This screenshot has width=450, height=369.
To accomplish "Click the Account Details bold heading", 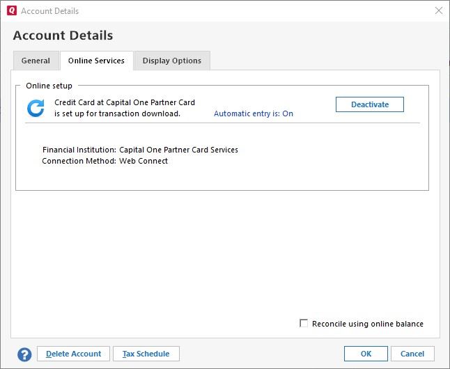I will tap(63, 36).
